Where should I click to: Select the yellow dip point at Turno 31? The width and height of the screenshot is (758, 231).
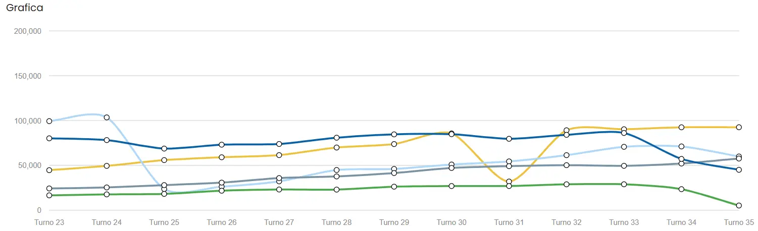pos(509,182)
